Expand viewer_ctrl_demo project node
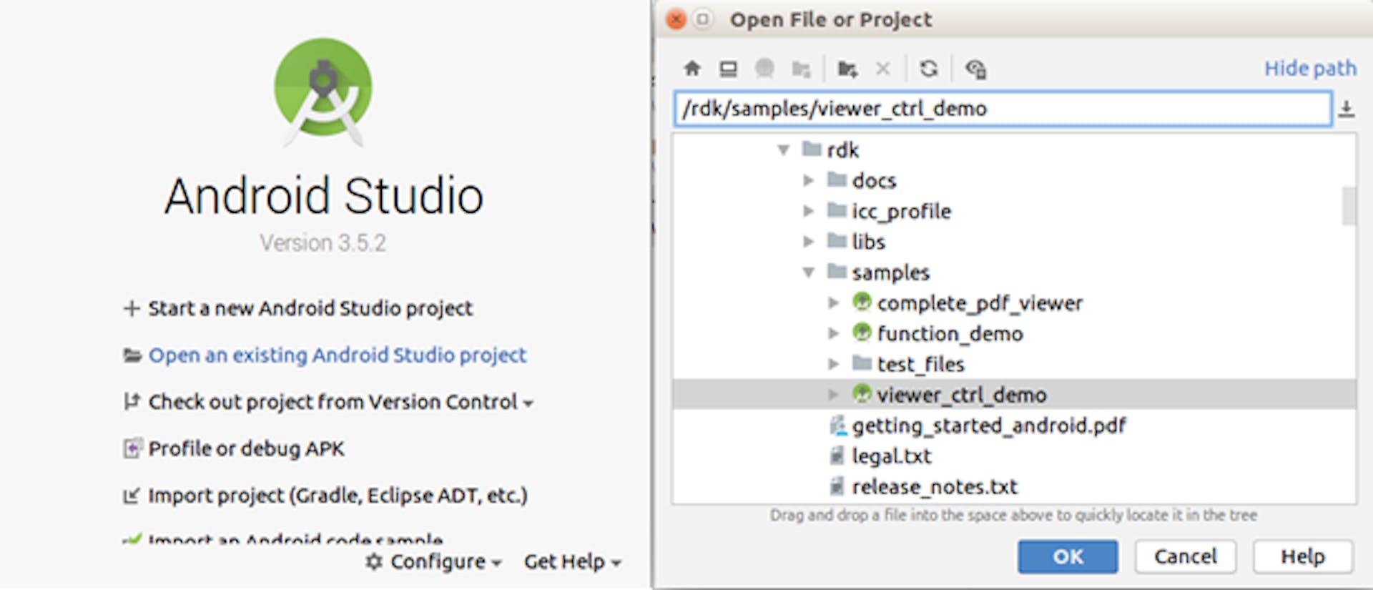1373x590 pixels. tap(833, 395)
